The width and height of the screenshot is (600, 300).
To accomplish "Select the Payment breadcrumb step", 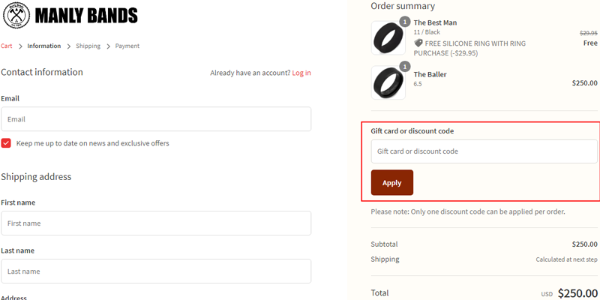I will pyautogui.click(x=127, y=46).
